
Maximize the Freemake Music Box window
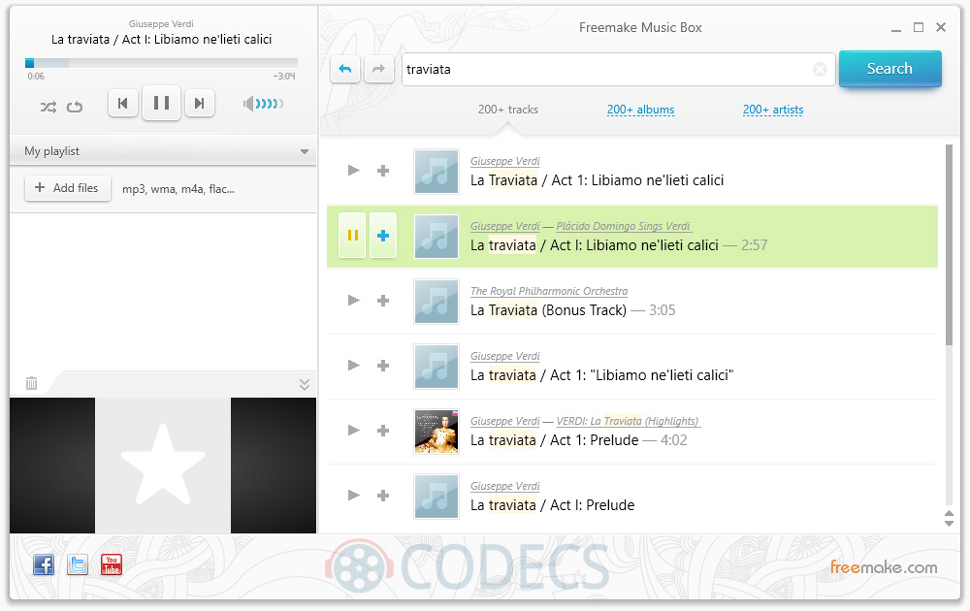click(x=919, y=27)
